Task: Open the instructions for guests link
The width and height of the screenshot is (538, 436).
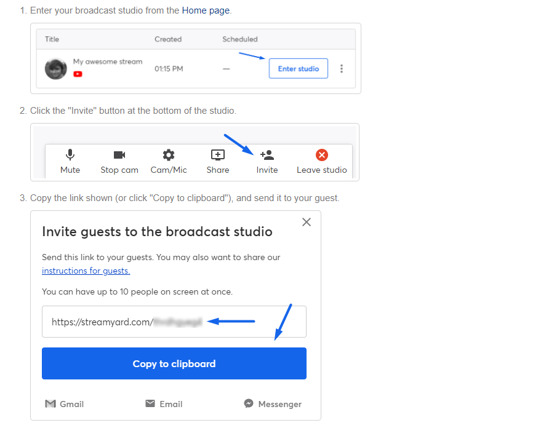Action: point(86,271)
